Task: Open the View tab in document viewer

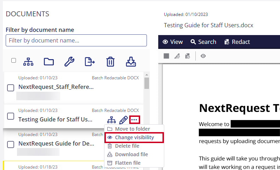Action: tap(172, 42)
